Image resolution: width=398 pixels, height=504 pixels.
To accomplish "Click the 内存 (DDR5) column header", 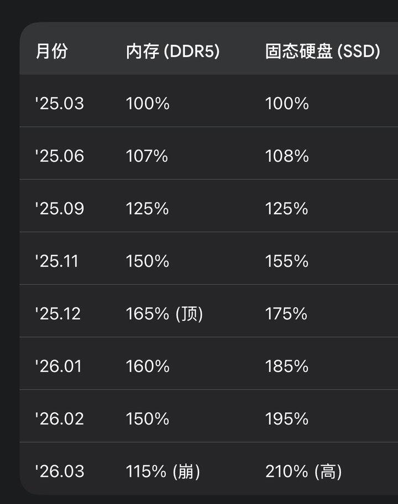I will pos(172,51).
